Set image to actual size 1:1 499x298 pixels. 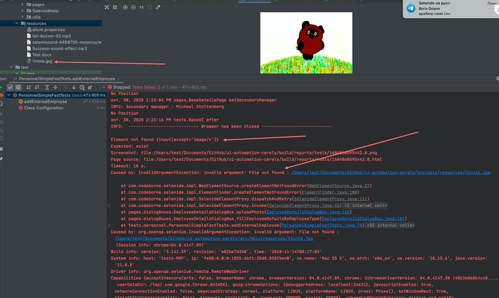pos(141,7)
